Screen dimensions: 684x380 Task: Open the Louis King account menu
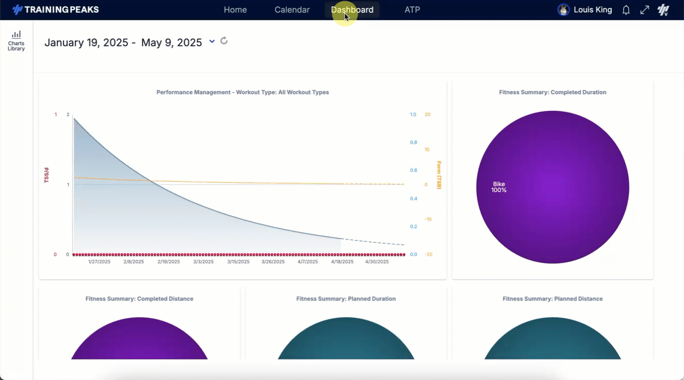point(593,10)
